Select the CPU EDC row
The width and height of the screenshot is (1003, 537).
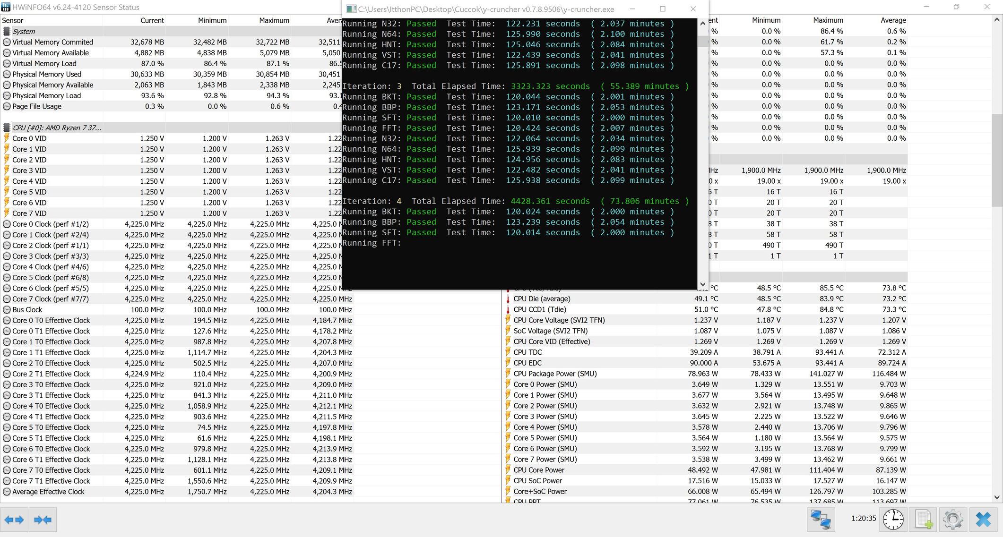(x=705, y=363)
